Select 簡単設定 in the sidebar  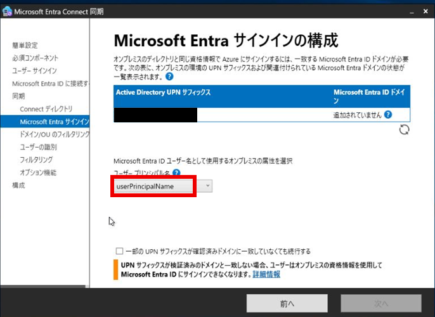[25, 45]
